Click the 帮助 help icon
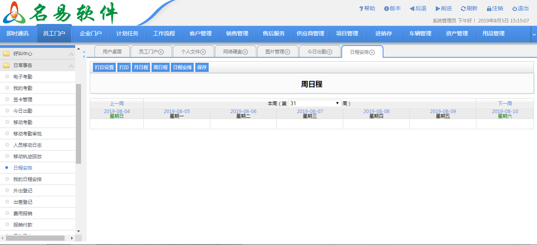The height and width of the screenshot is (245, 537). (362, 8)
